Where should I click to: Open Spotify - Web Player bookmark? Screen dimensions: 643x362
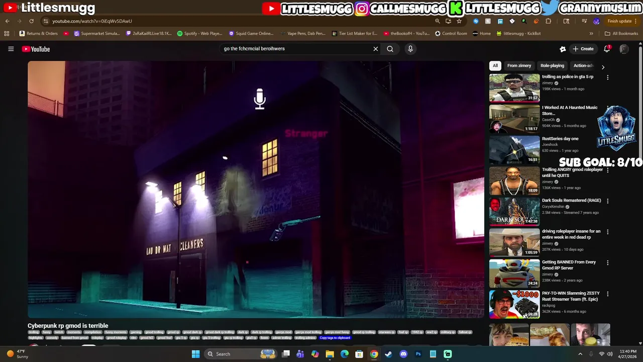pyautogui.click(x=200, y=34)
